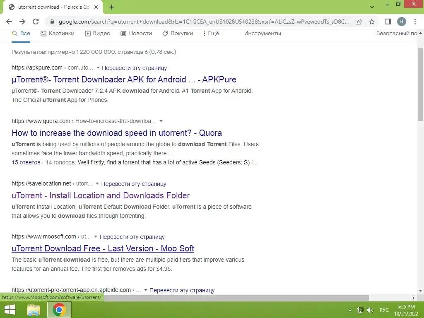Open the tab search chevron
424x318 pixels.
(372, 7)
